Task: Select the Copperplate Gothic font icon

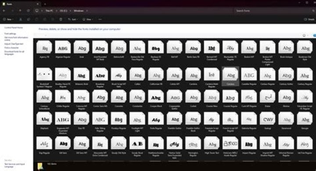Action: (174, 97)
